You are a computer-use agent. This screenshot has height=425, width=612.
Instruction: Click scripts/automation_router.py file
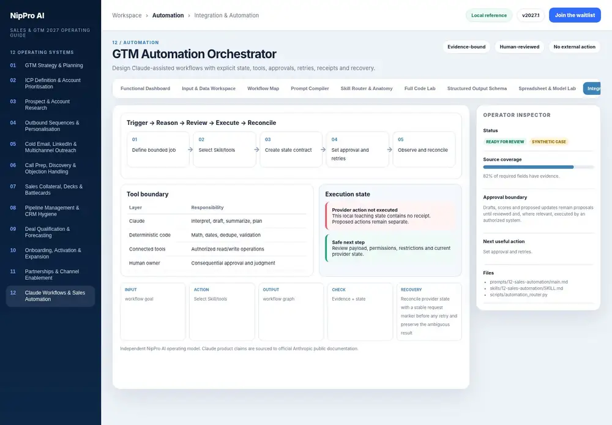[518, 295]
